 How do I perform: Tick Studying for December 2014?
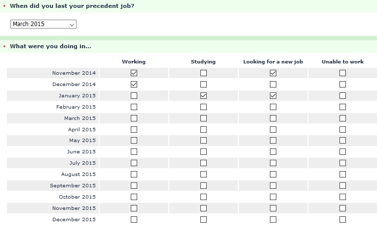(x=203, y=84)
